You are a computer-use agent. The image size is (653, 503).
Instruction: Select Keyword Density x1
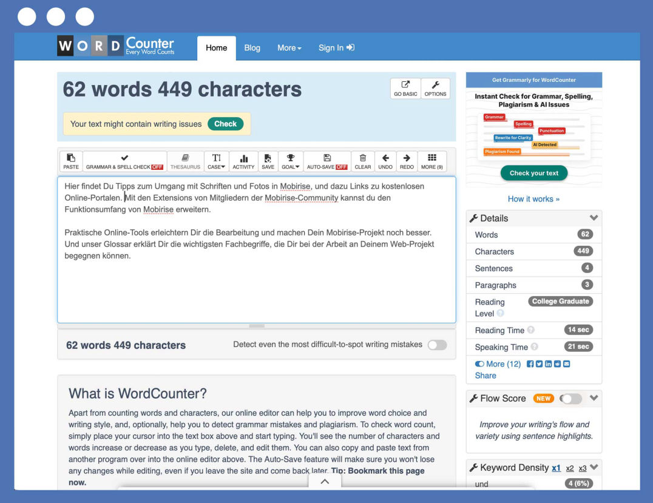(x=556, y=468)
